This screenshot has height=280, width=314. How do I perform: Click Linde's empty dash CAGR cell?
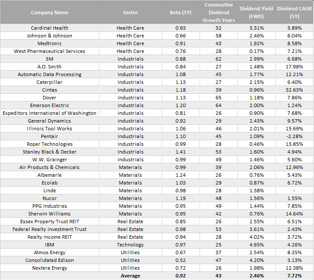[x=294, y=191]
